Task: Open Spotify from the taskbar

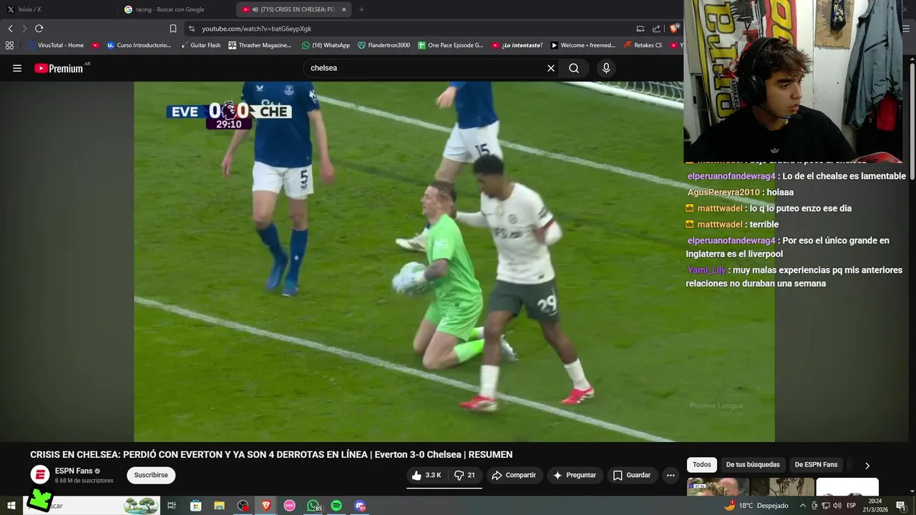Action: pyautogui.click(x=336, y=506)
